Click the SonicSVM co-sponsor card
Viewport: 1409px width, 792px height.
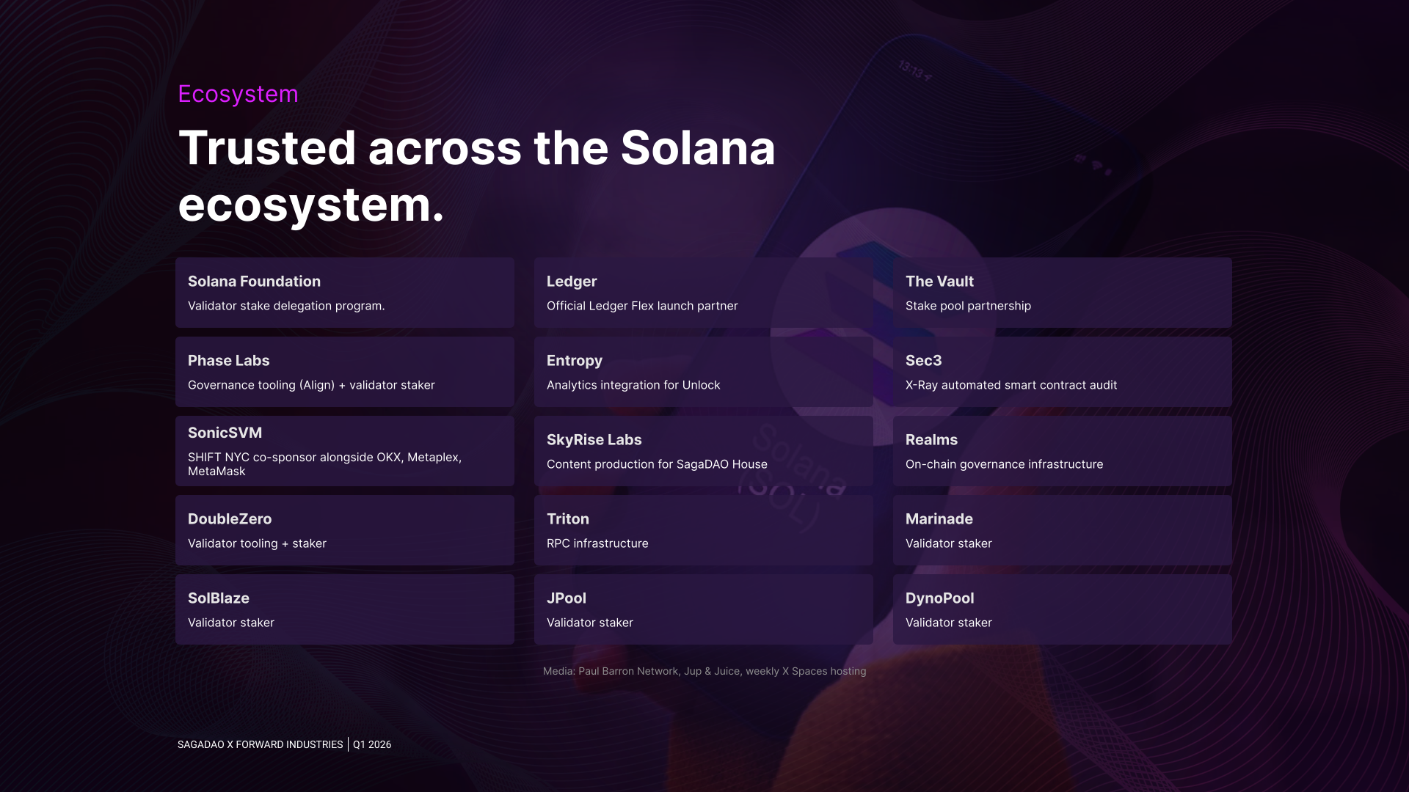pyautogui.click(x=344, y=451)
